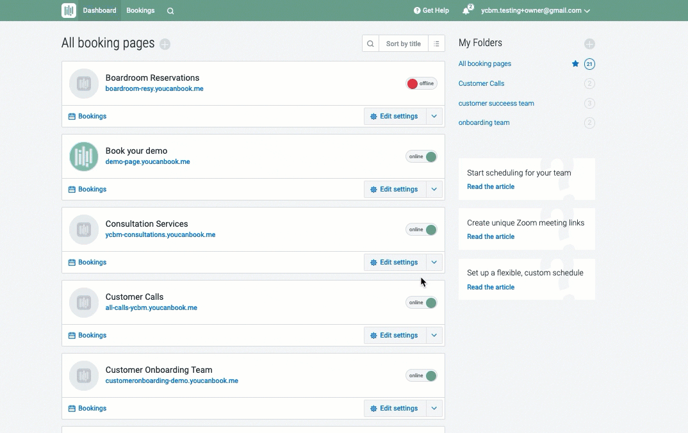Viewport: 688px width, 433px height.
Task: Go to the Bookings tab in navigation
Action: tap(140, 10)
